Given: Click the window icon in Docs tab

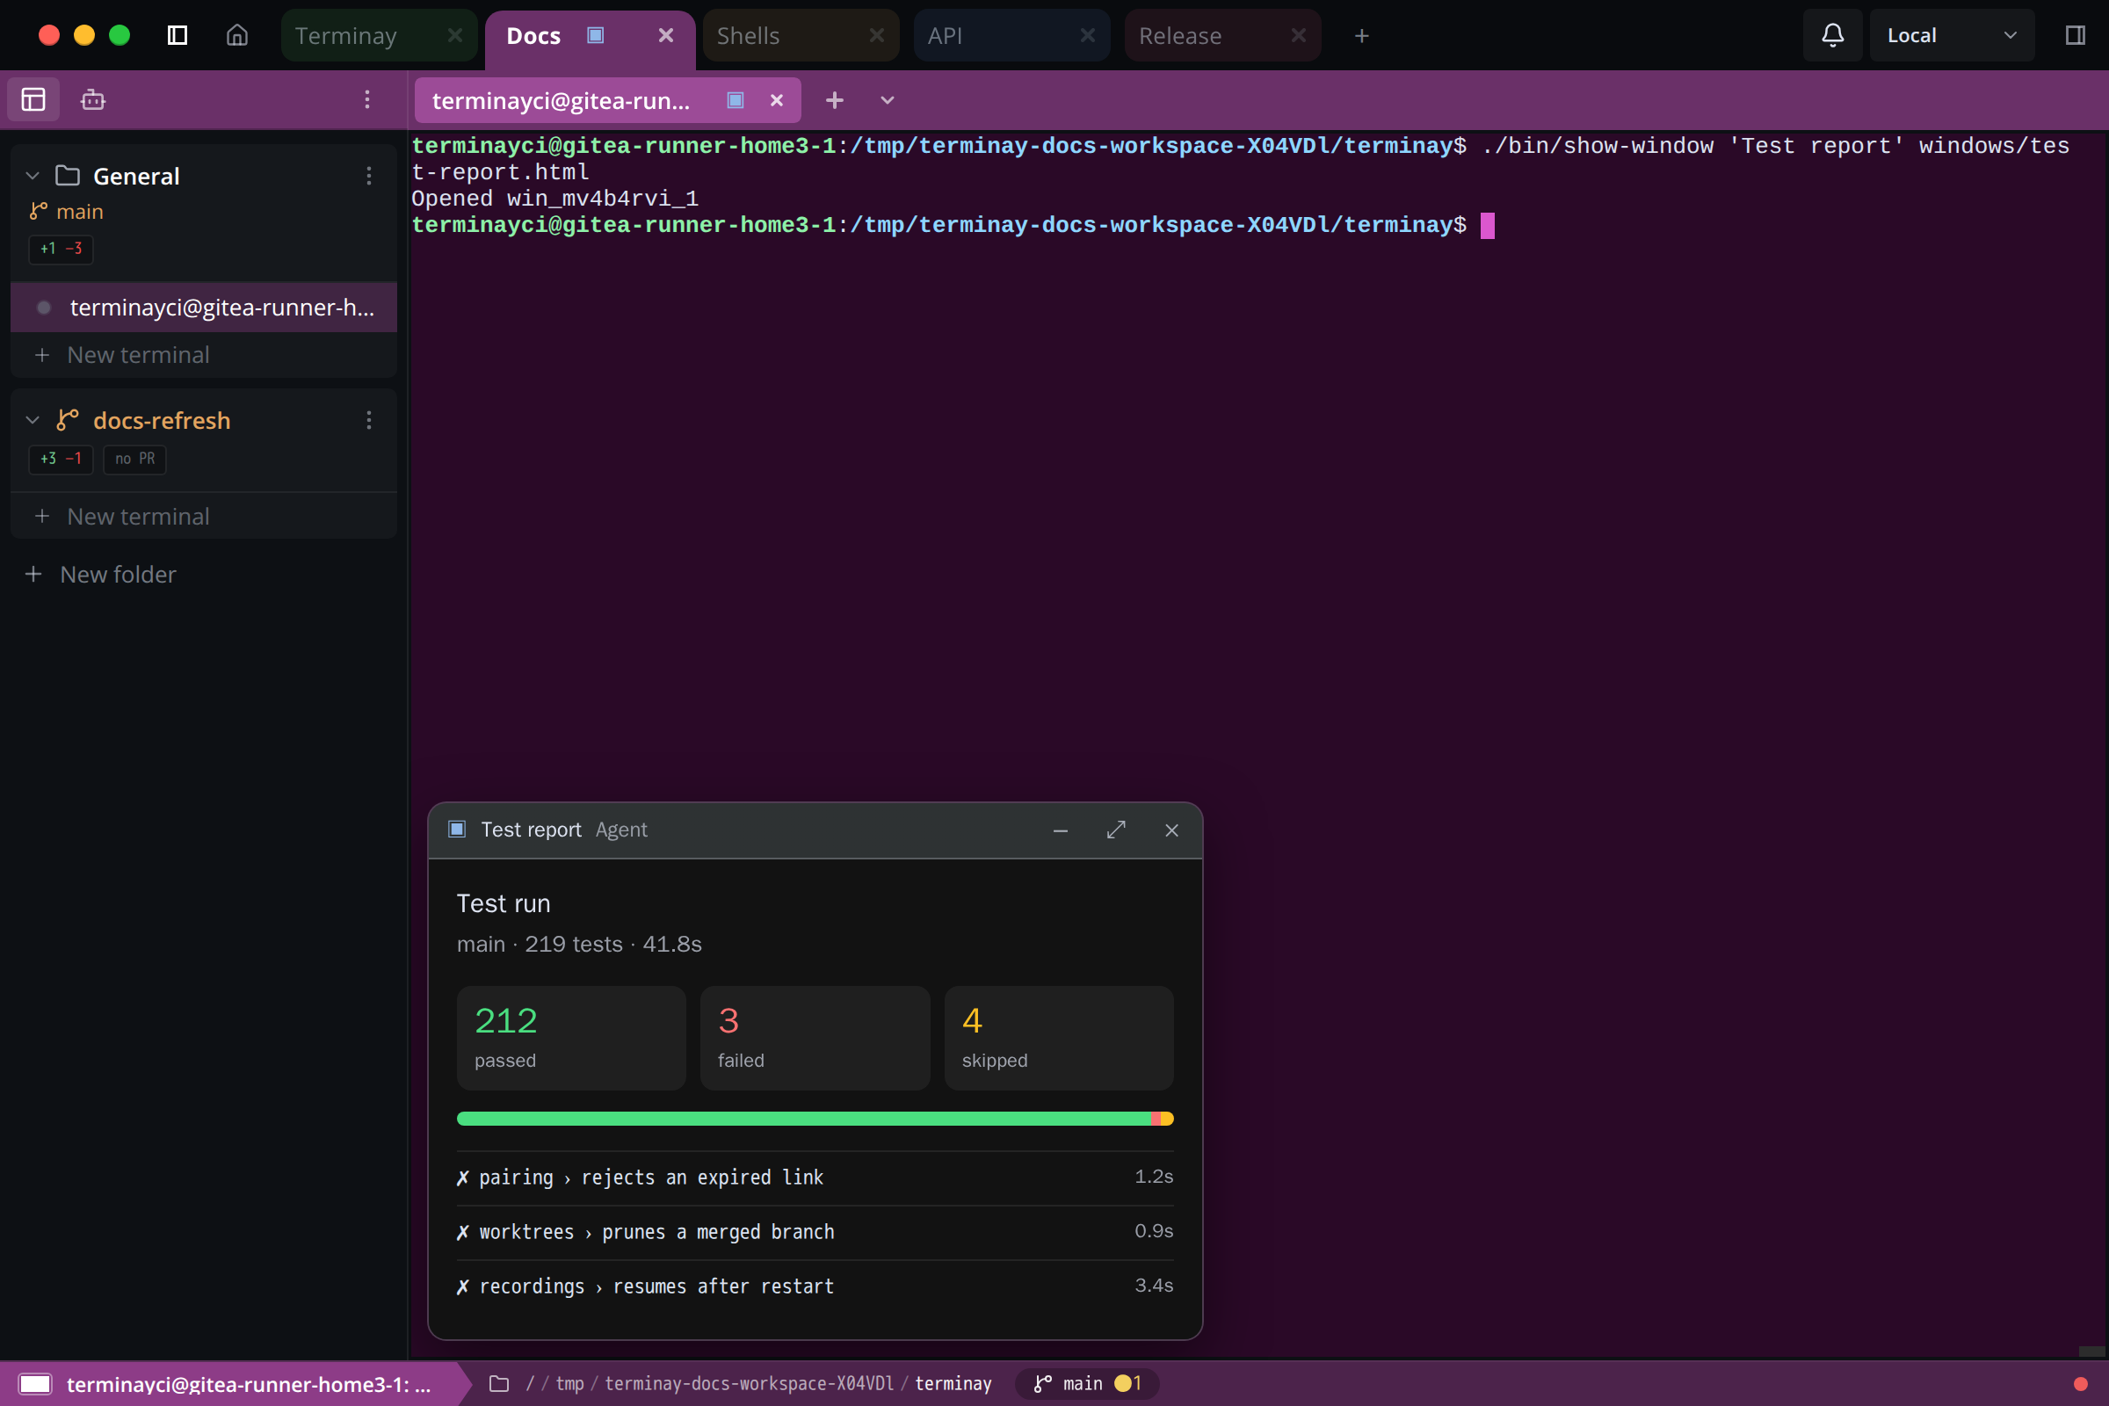Looking at the screenshot, I should (596, 35).
